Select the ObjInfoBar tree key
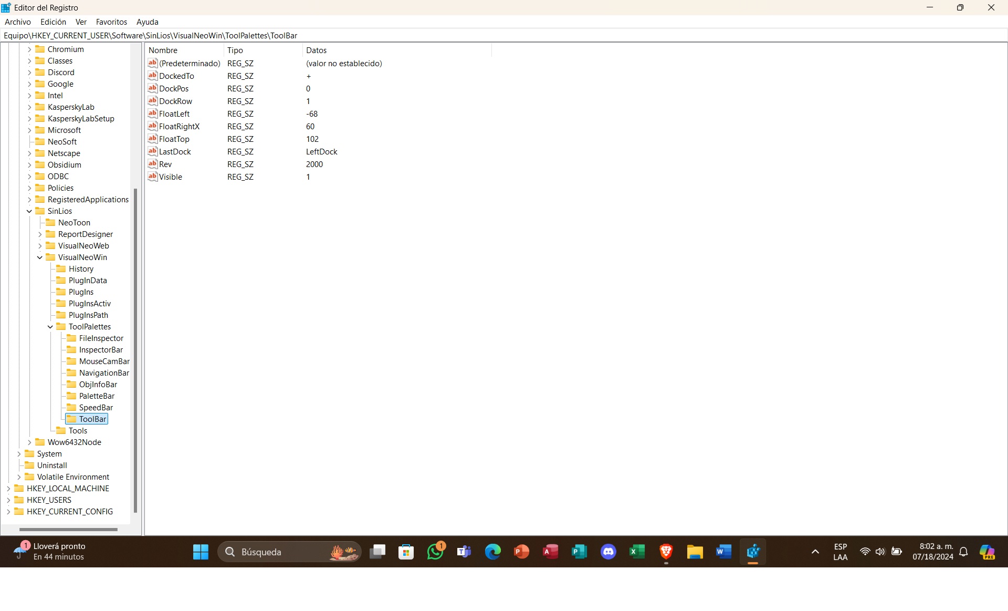This screenshot has width=1008, height=611. click(x=98, y=385)
